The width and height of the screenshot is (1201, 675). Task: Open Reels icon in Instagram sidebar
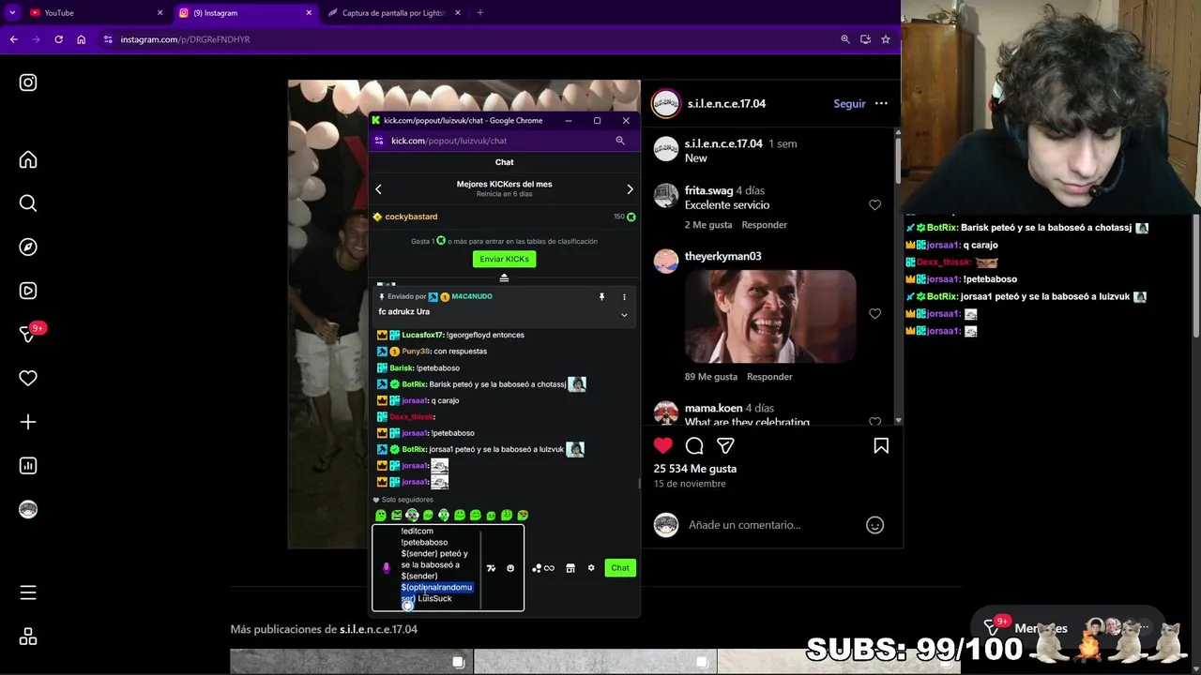(28, 291)
